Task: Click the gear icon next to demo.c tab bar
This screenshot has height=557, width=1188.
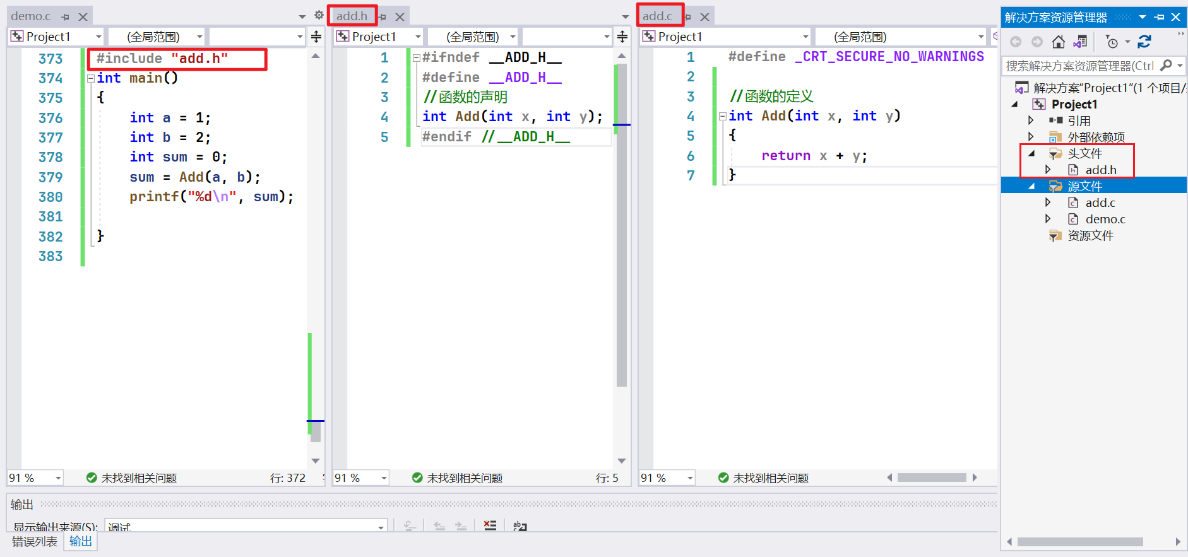Action: (x=319, y=16)
